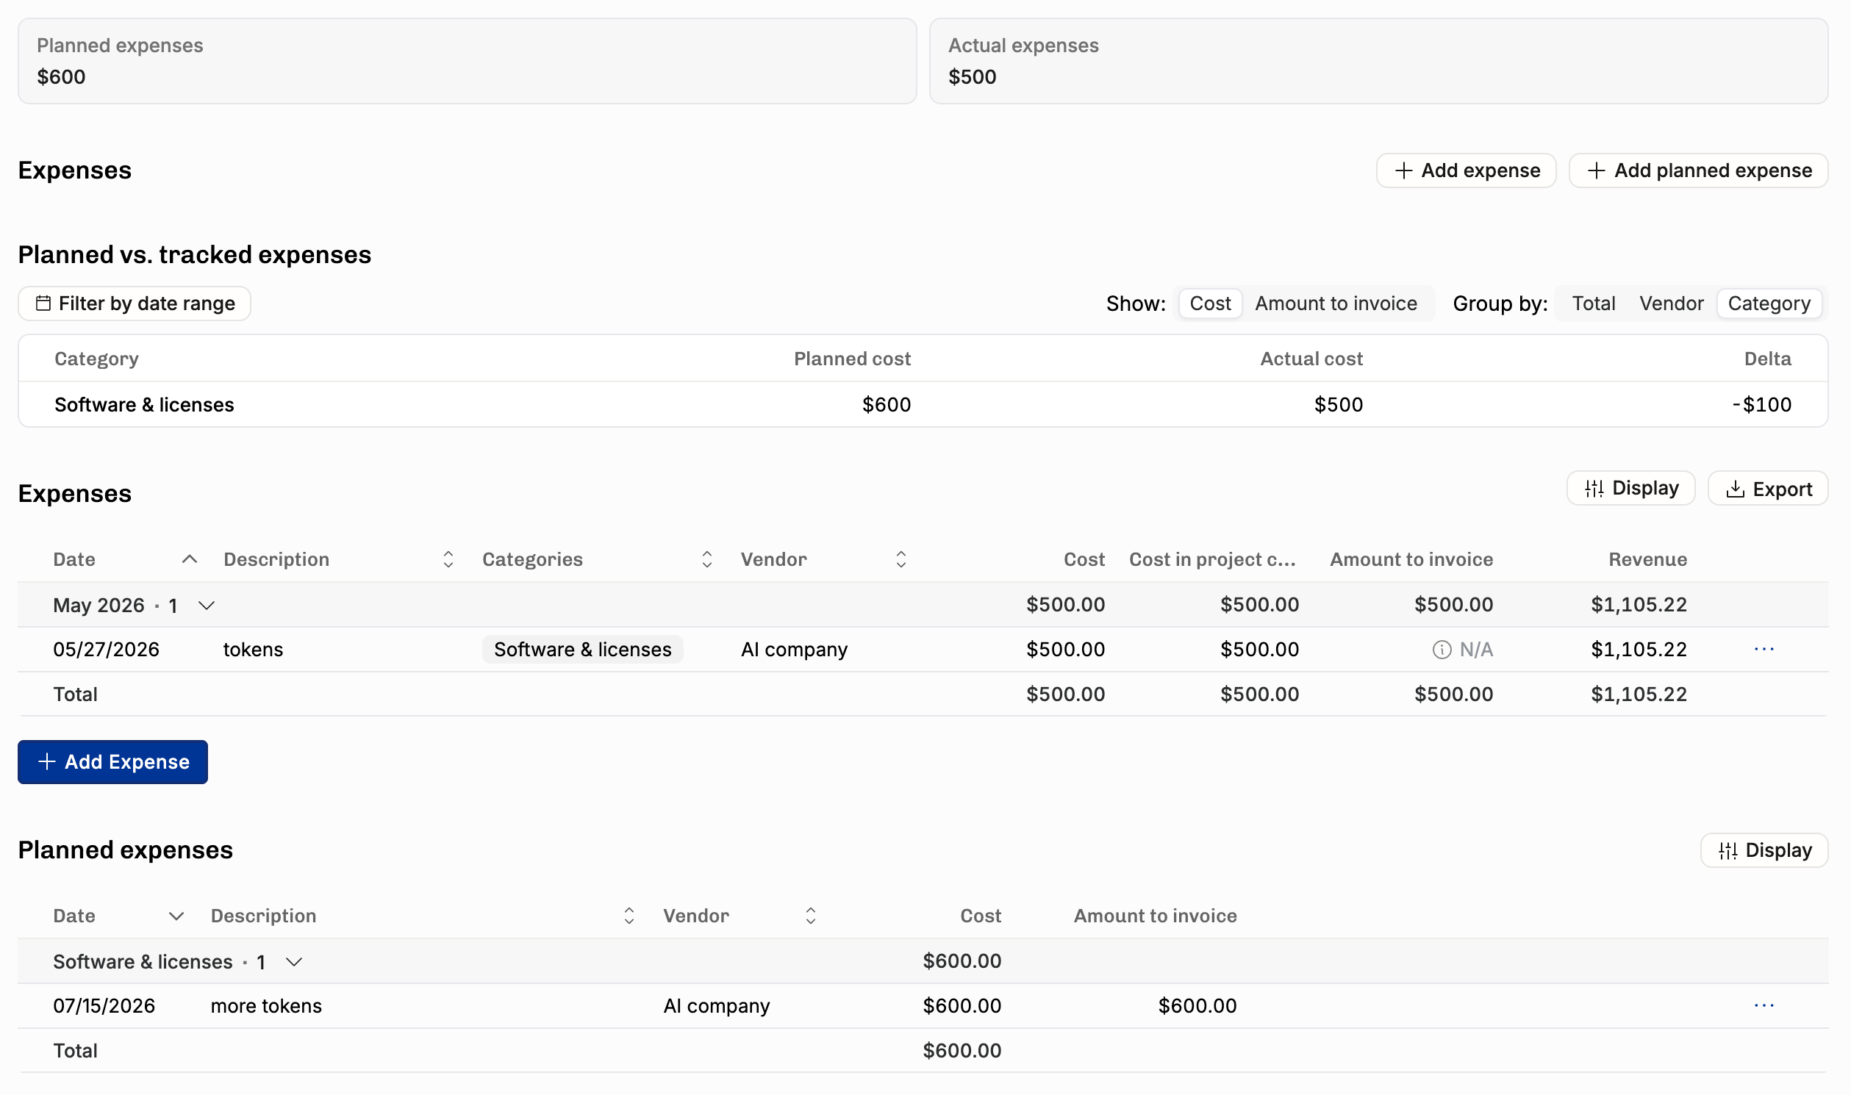1851x1095 pixels.
Task: Collapse the May 2026 group
Action: (x=207, y=605)
